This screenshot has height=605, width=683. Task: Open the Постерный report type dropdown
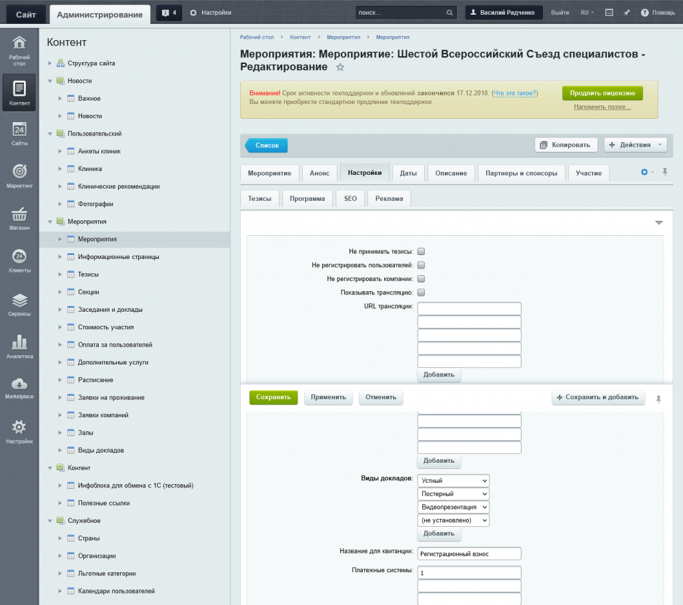tap(453, 493)
